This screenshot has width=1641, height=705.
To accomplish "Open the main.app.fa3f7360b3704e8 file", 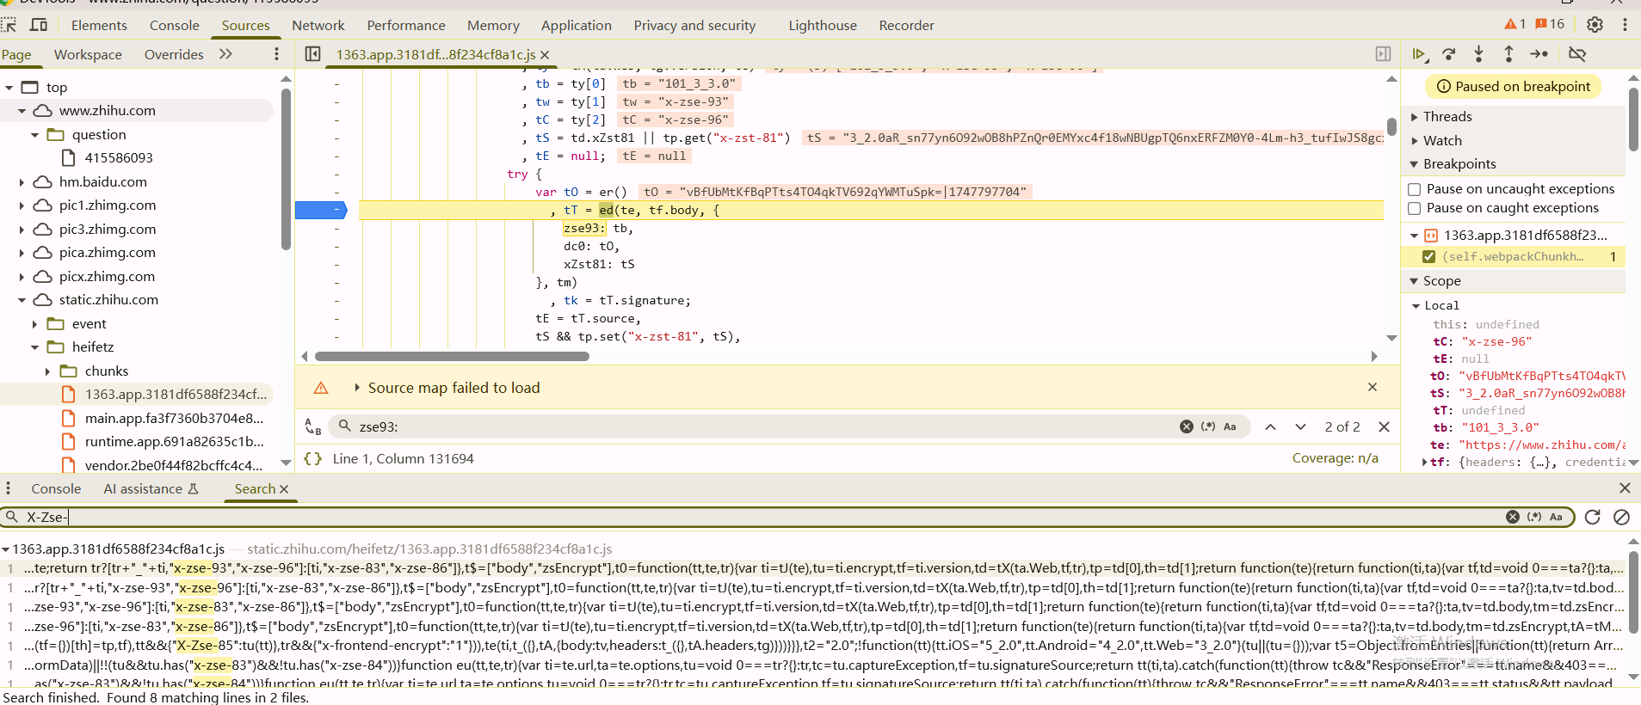I will [x=173, y=418].
